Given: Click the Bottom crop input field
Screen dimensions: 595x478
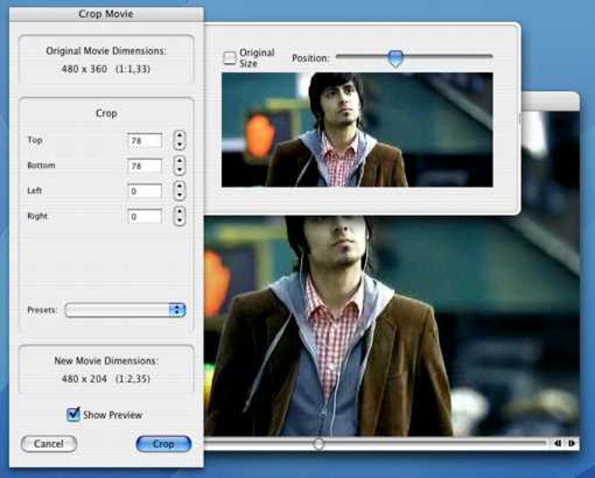Looking at the screenshot, I should [x=144, y=166].
